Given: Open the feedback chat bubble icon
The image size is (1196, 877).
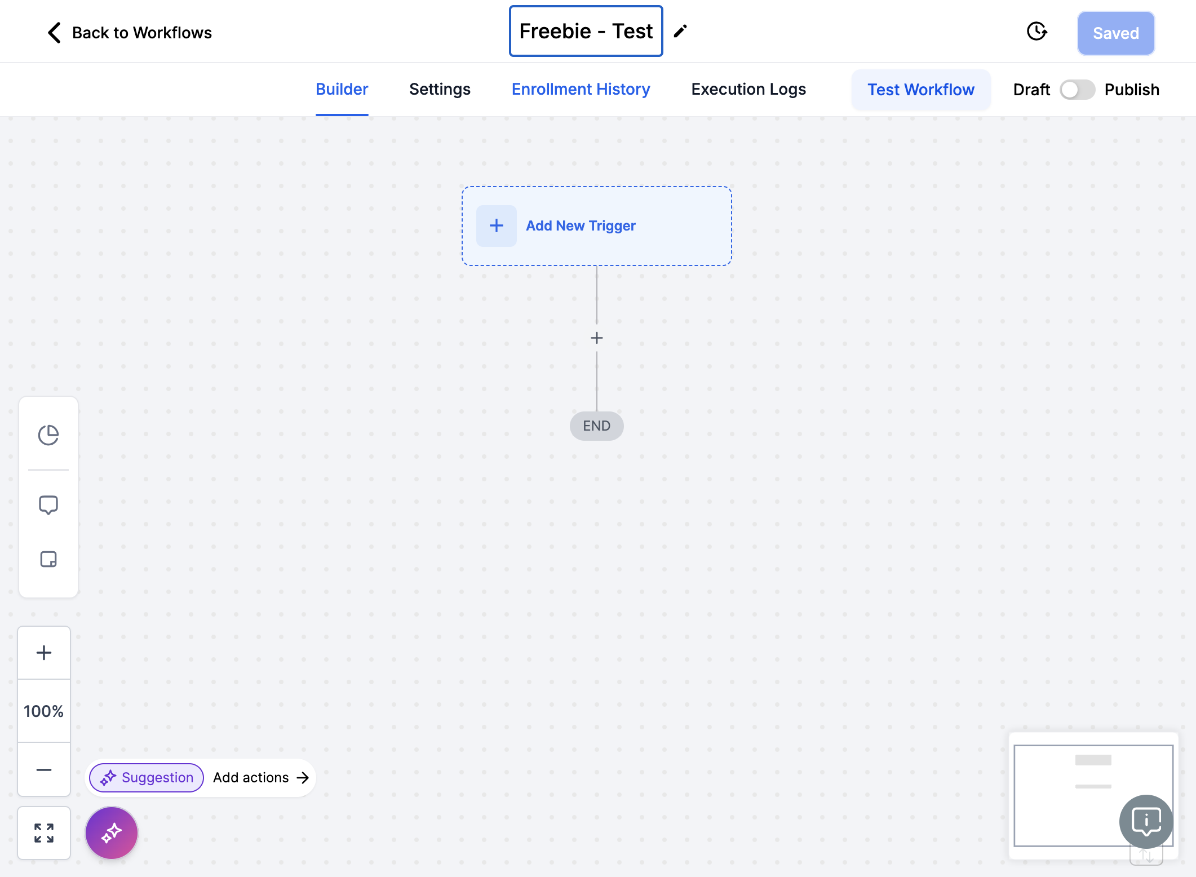Looking at the screenshot, I should point(1146,822).
